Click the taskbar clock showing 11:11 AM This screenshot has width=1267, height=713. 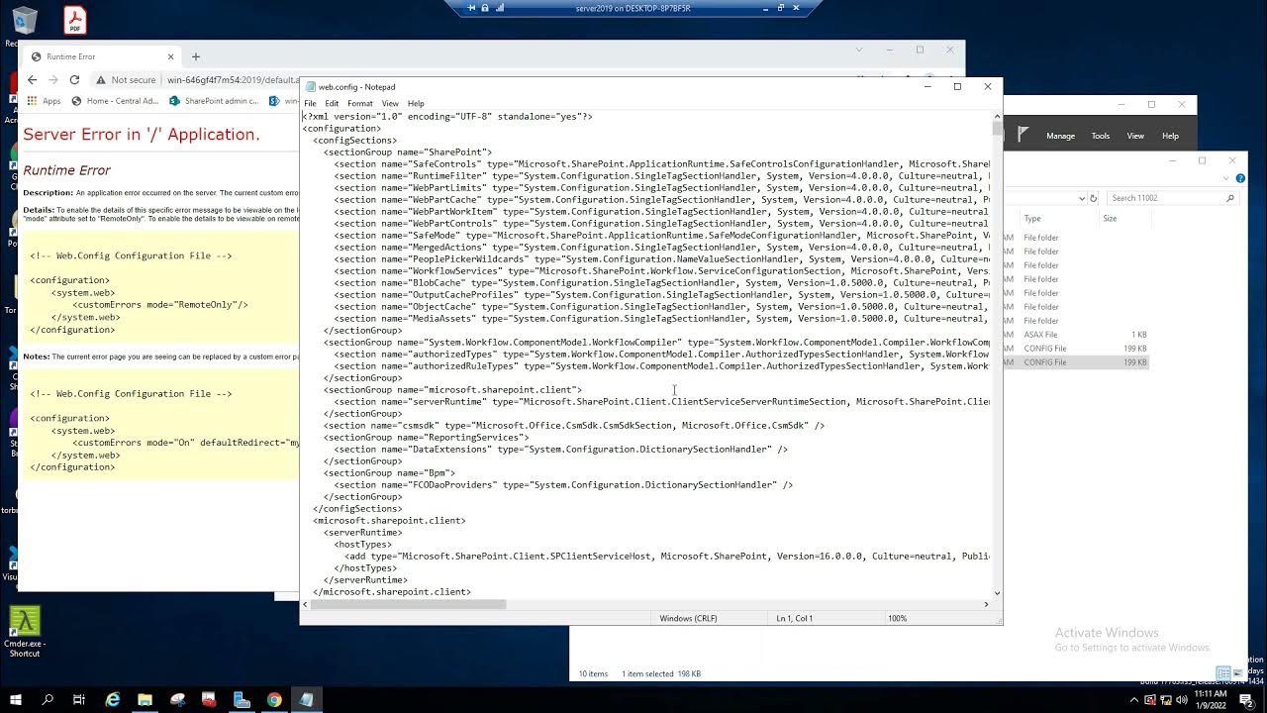pos(1210,699)
